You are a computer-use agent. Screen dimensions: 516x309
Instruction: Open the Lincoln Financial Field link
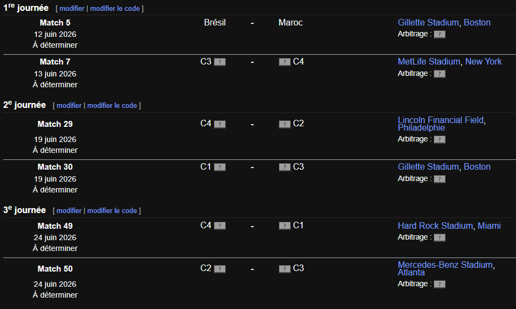coord(441,120)
